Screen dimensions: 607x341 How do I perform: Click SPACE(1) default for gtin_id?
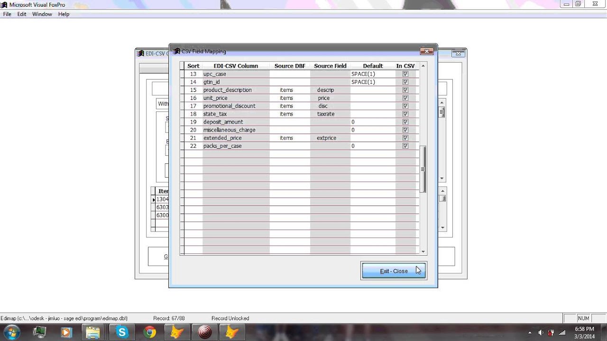point(373,82)
